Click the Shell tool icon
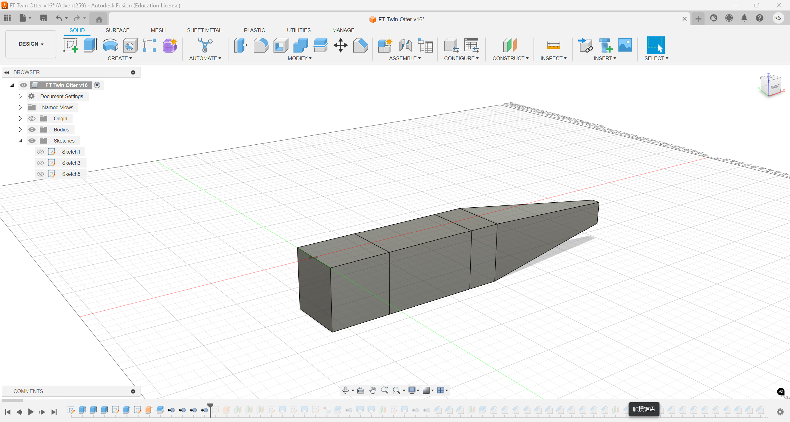The height and width of the screenshot is (422, 790). 281,45
